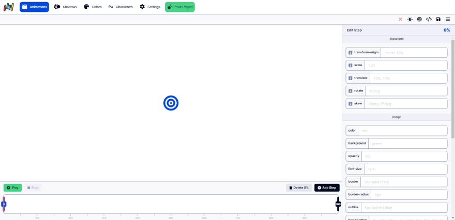Focus the translate input field

(x=408, y=78)
